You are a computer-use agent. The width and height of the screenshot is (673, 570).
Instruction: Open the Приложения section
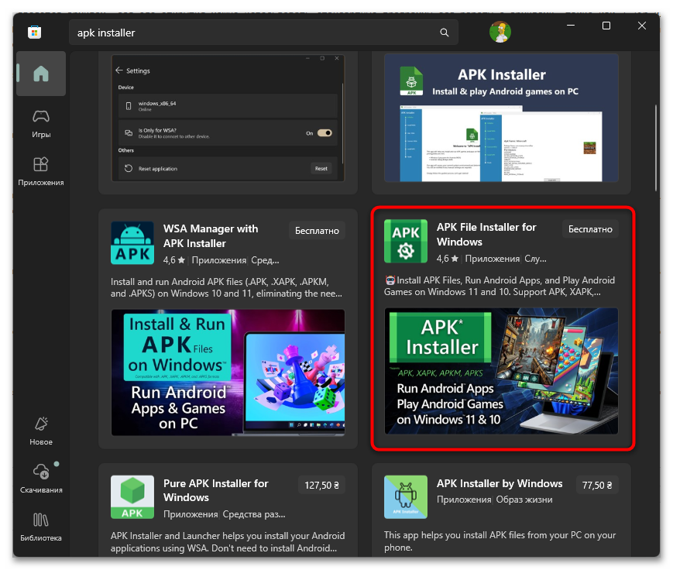pos(41,171)
